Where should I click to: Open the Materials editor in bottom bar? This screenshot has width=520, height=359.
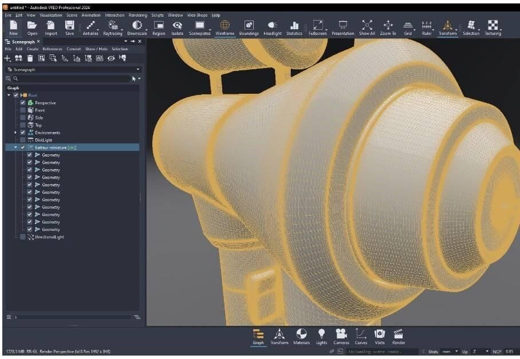coord(301,336)
